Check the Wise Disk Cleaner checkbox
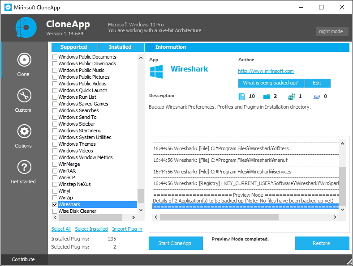Image resolution: width=353 pixels, height=266 pixels. pyautogui.click(x=55, y=211)
